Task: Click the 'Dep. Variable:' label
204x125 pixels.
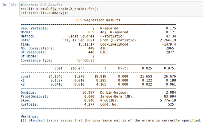Action: [35, 28]
